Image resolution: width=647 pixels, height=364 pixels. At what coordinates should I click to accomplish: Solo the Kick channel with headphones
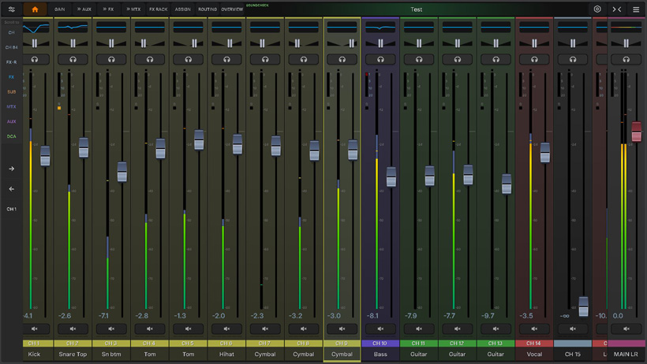(35, 59)
